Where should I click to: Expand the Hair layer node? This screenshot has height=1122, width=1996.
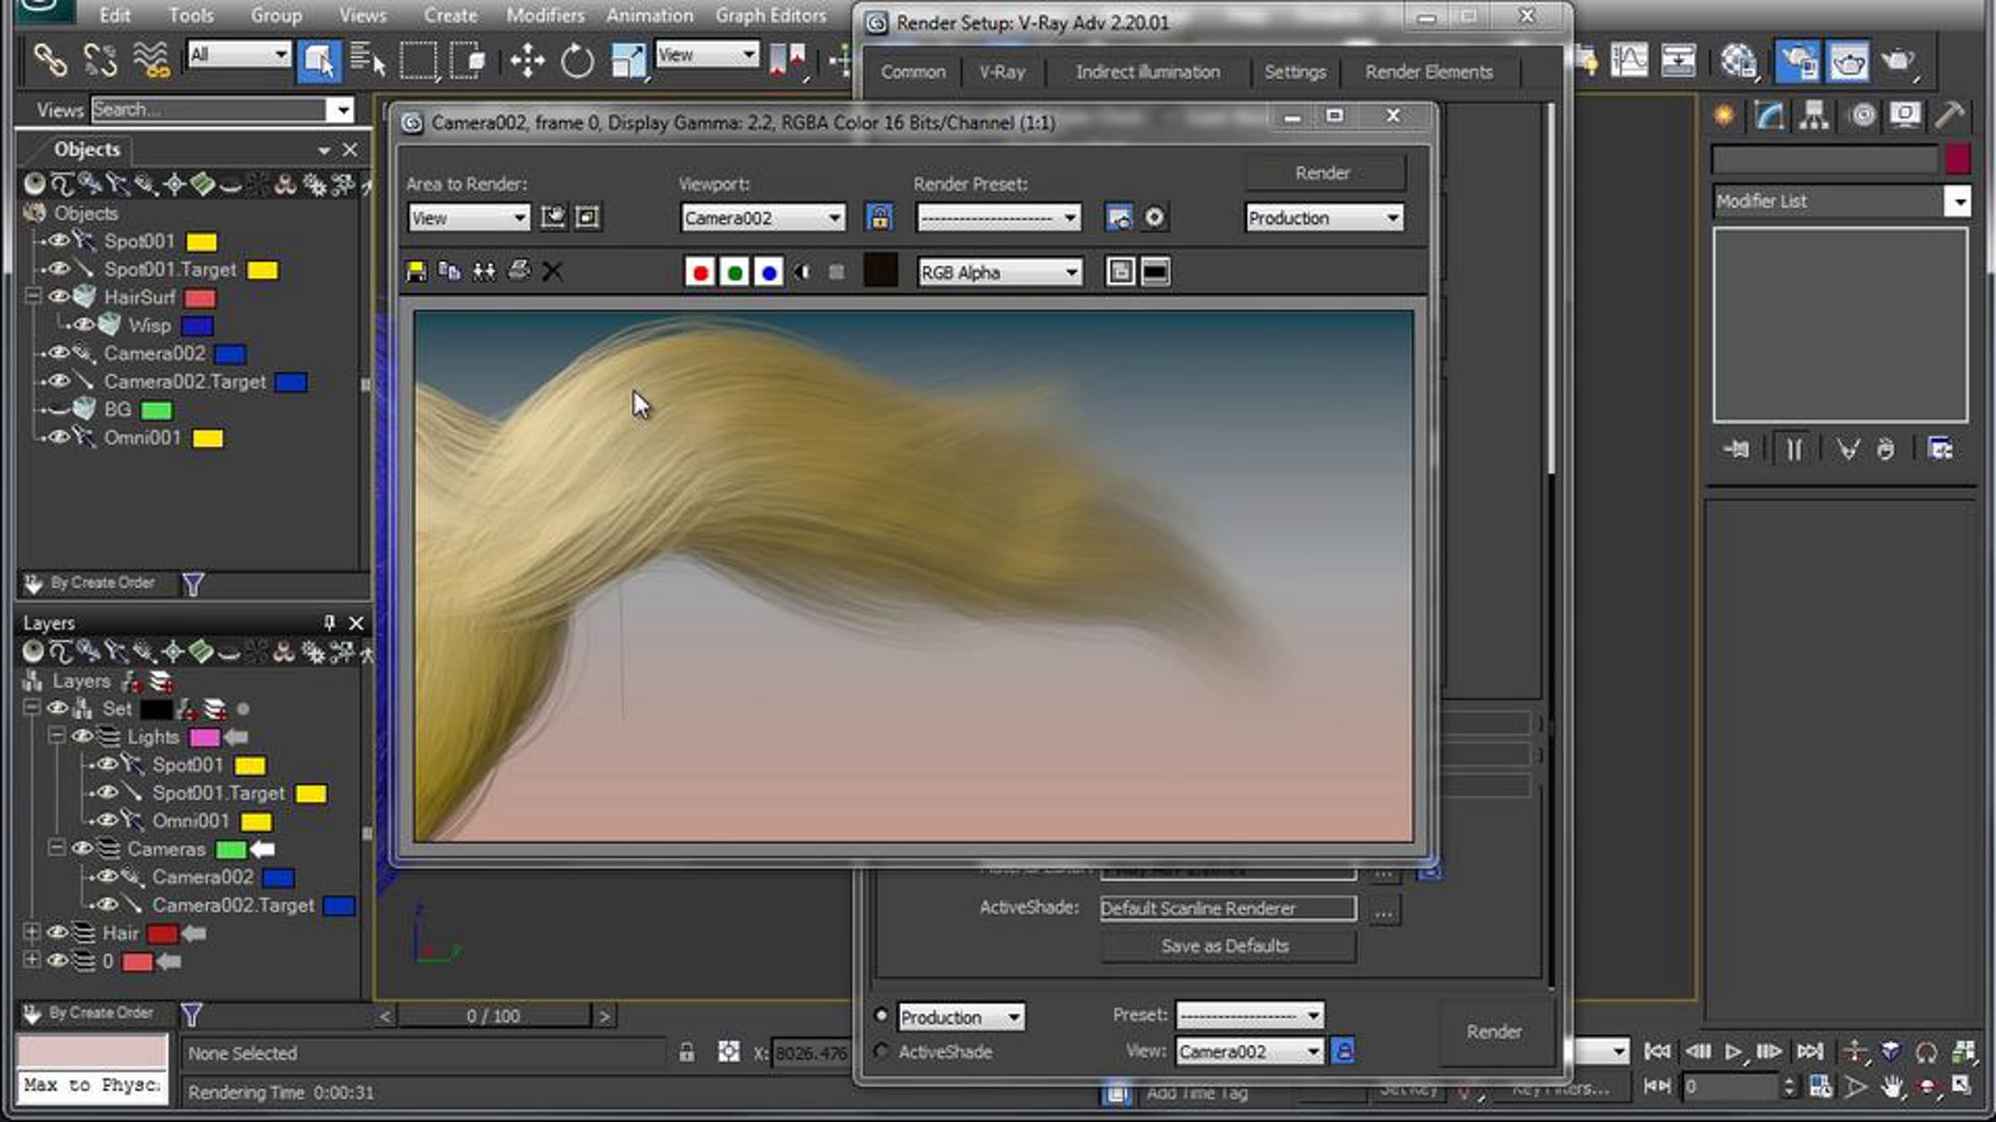[32, 933]
